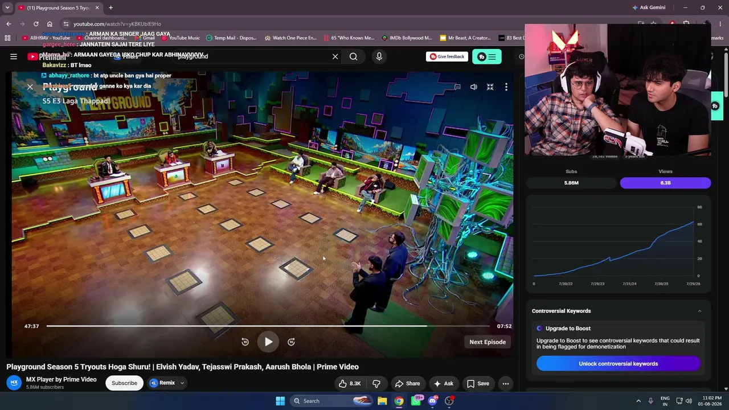This screenshot has width=729, height=410.
Task: Open the Watch One Piece bookmark
Action: point(290,38)
